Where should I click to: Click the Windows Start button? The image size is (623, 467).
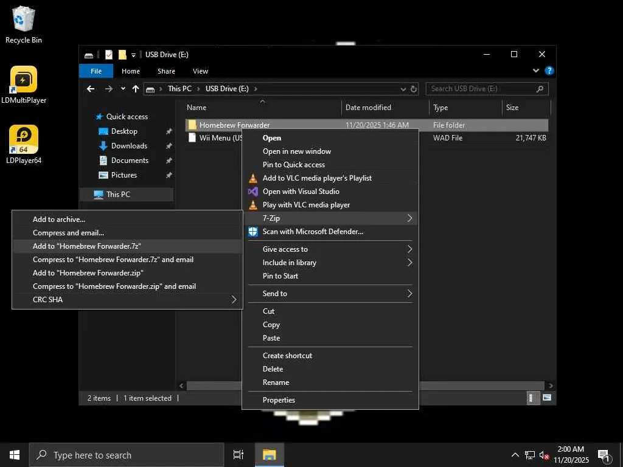tap(15, 455)
